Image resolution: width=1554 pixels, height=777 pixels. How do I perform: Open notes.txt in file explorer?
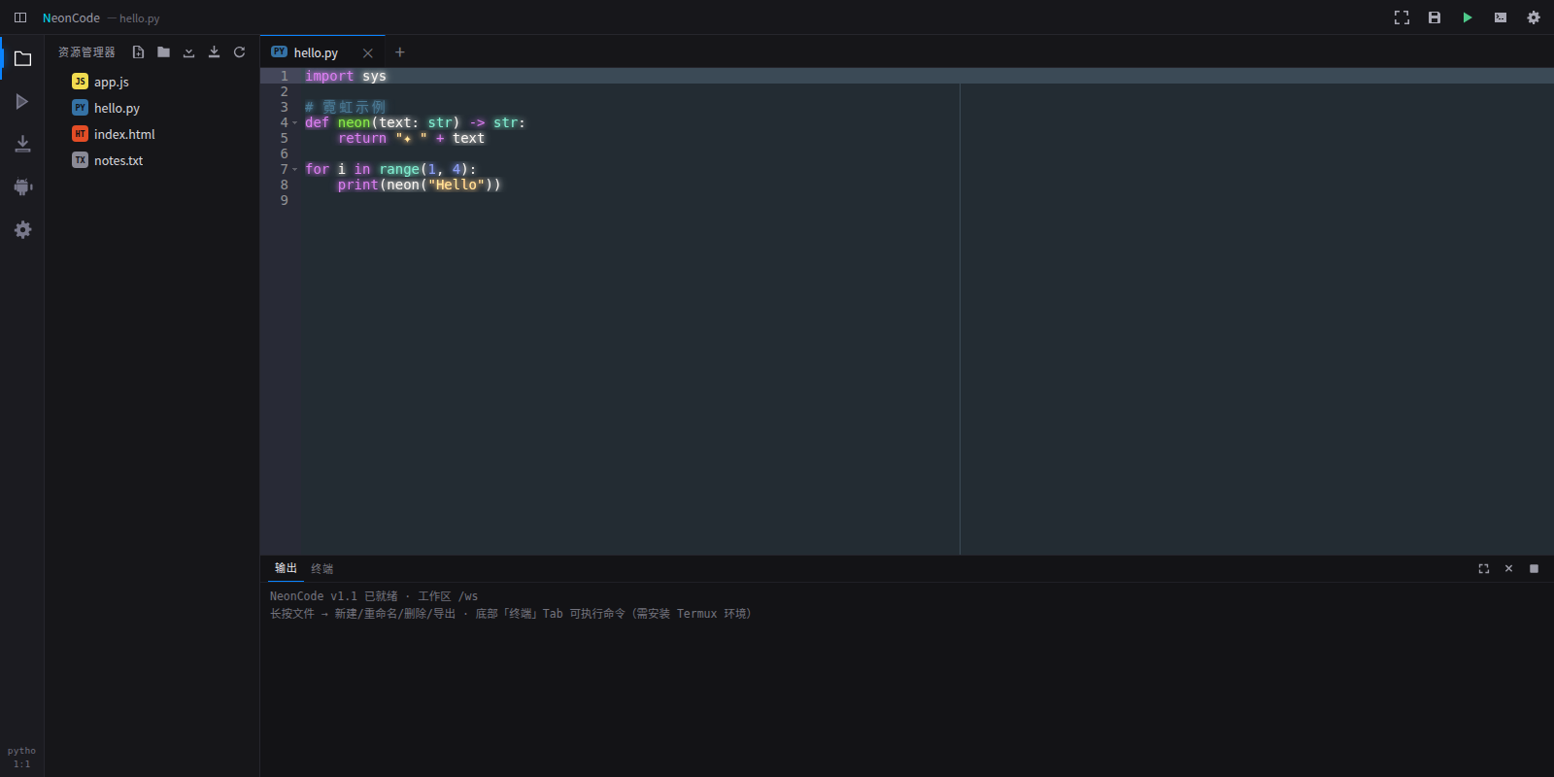152,160
